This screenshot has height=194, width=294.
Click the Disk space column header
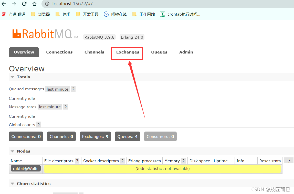[x=200, y=161]
